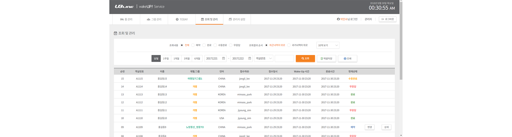The height and width of the screenshot is (137, 512).
Task: Click the user profile icon beside 박인수님
Action: click(338, 19)
